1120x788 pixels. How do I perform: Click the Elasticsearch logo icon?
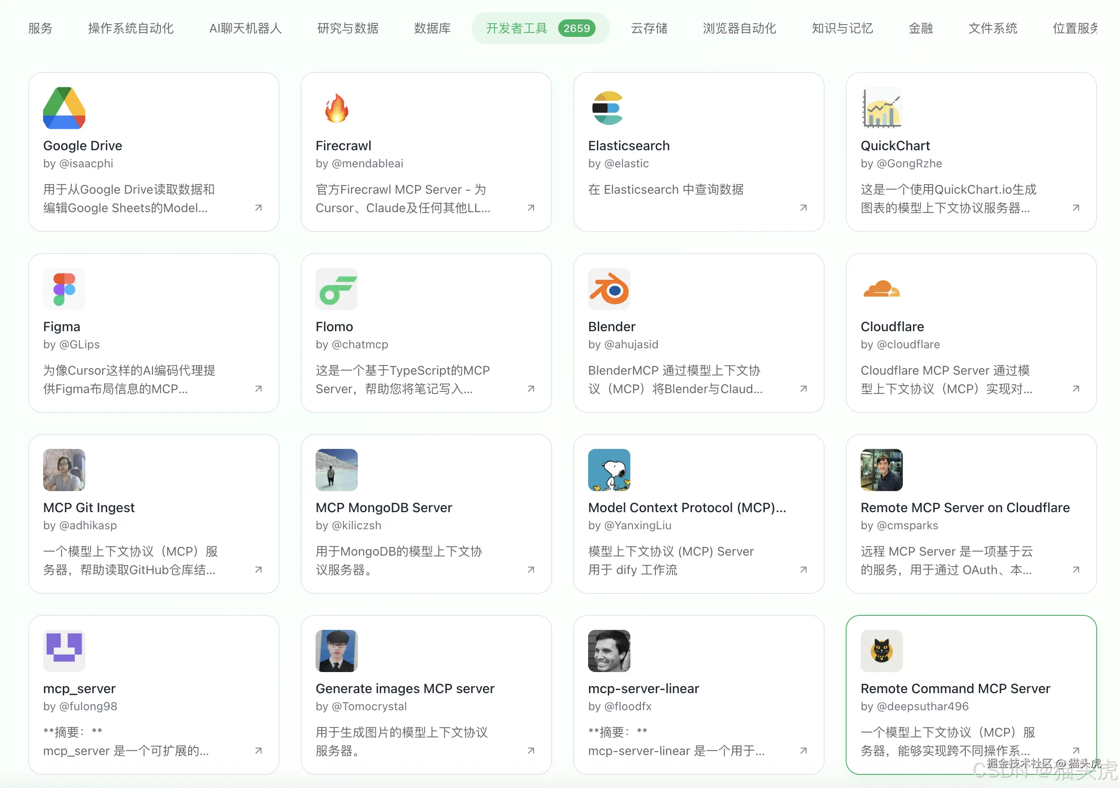click(x=608, y=108)
